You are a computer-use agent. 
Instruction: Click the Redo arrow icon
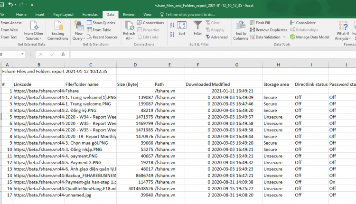point(21,4)
